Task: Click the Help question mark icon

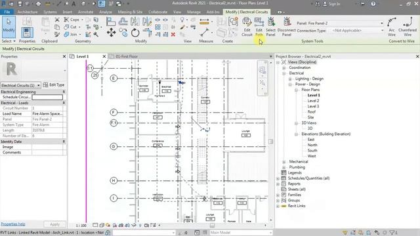Action: tap(373, 4)
